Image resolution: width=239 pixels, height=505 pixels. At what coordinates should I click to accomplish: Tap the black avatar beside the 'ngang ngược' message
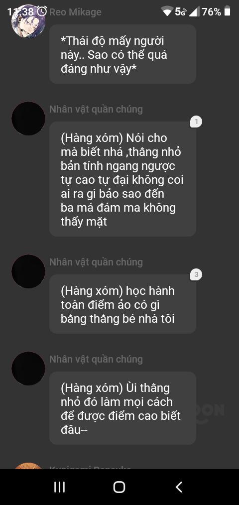(28, 119)
